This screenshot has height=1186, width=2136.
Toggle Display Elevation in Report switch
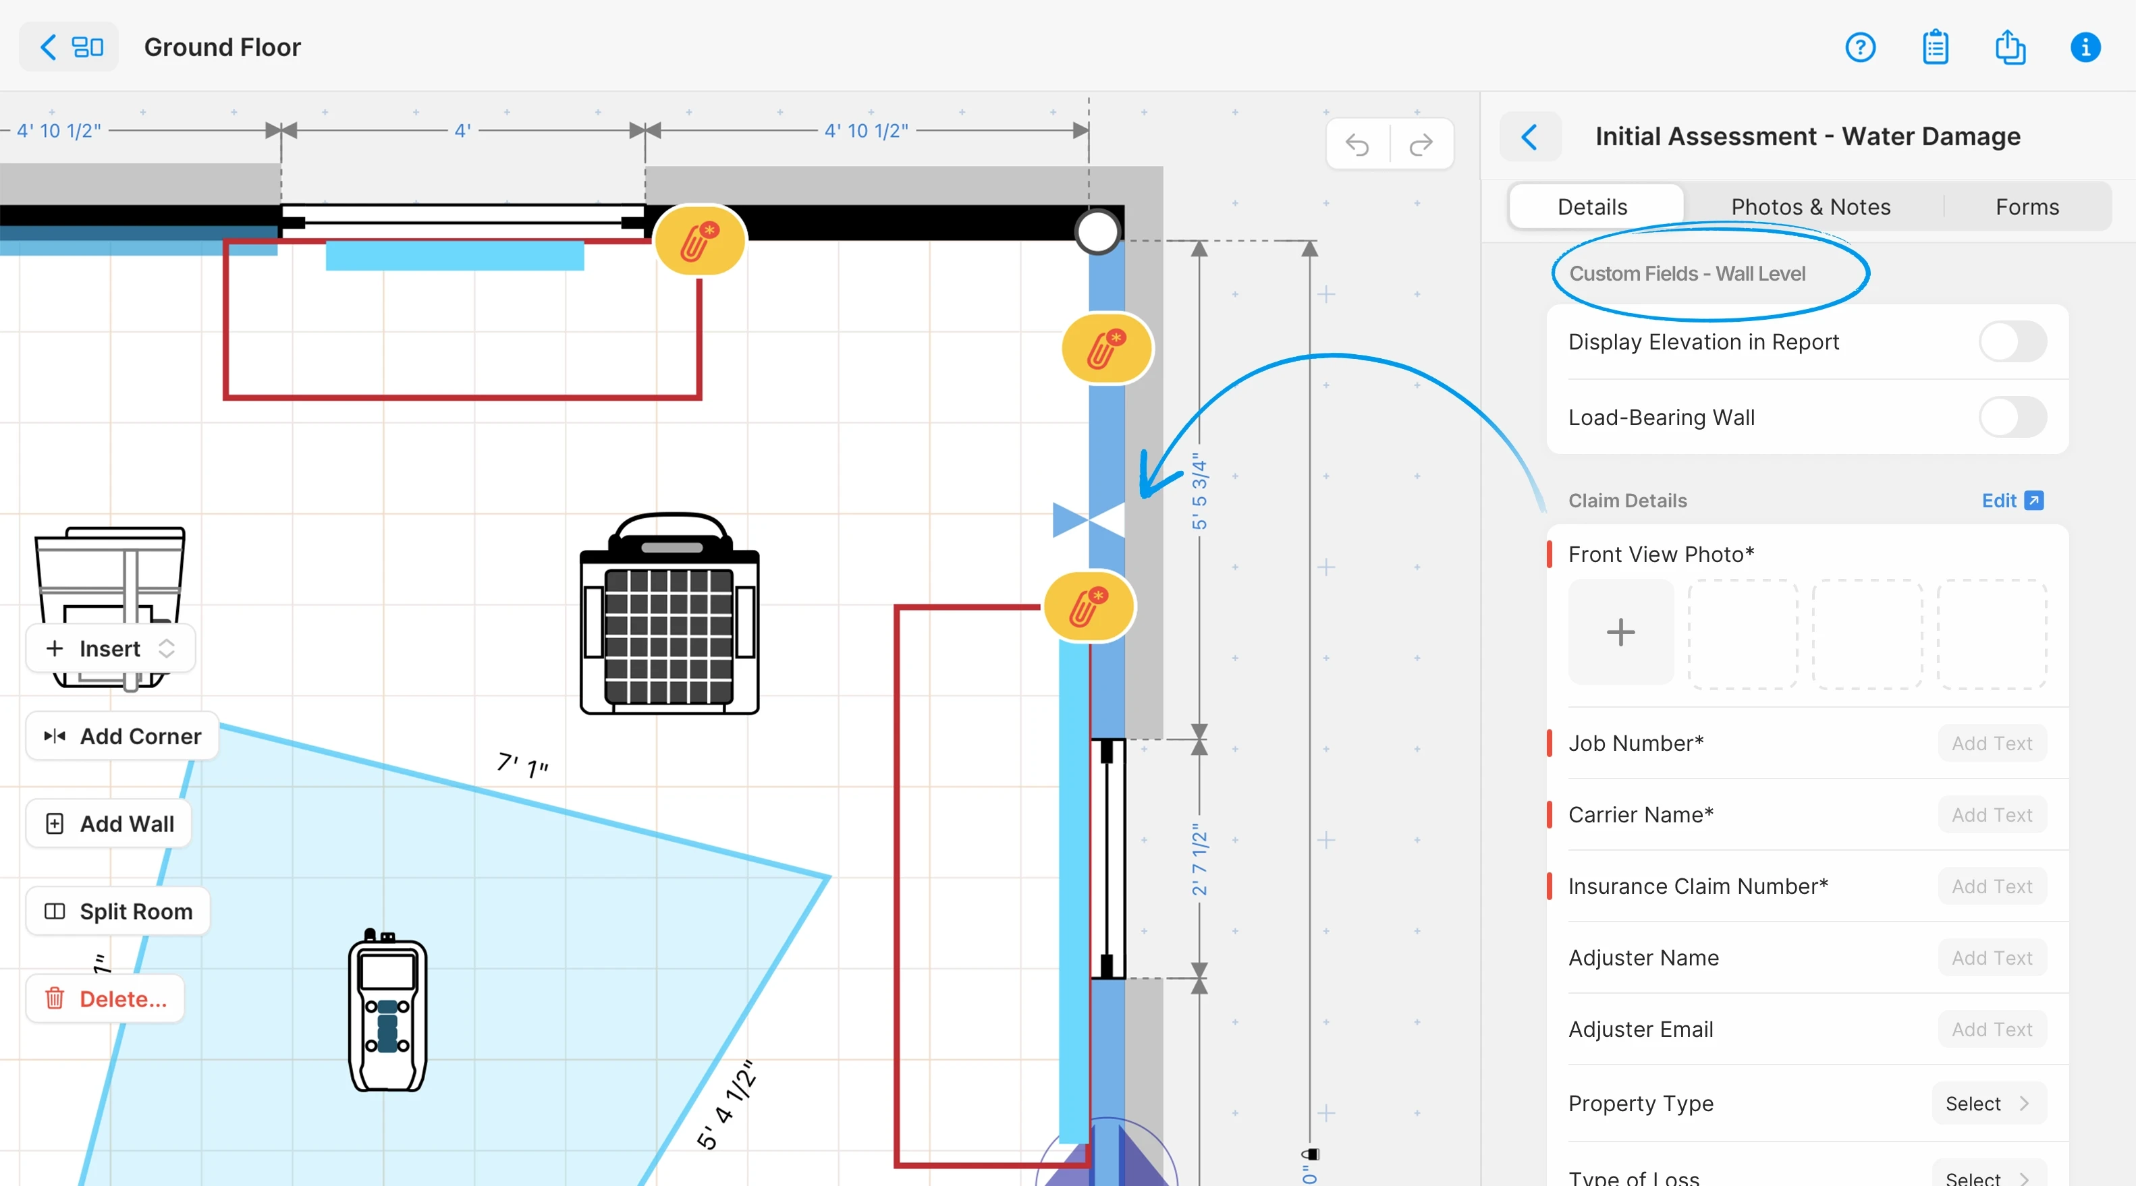tap(2012, 342)
